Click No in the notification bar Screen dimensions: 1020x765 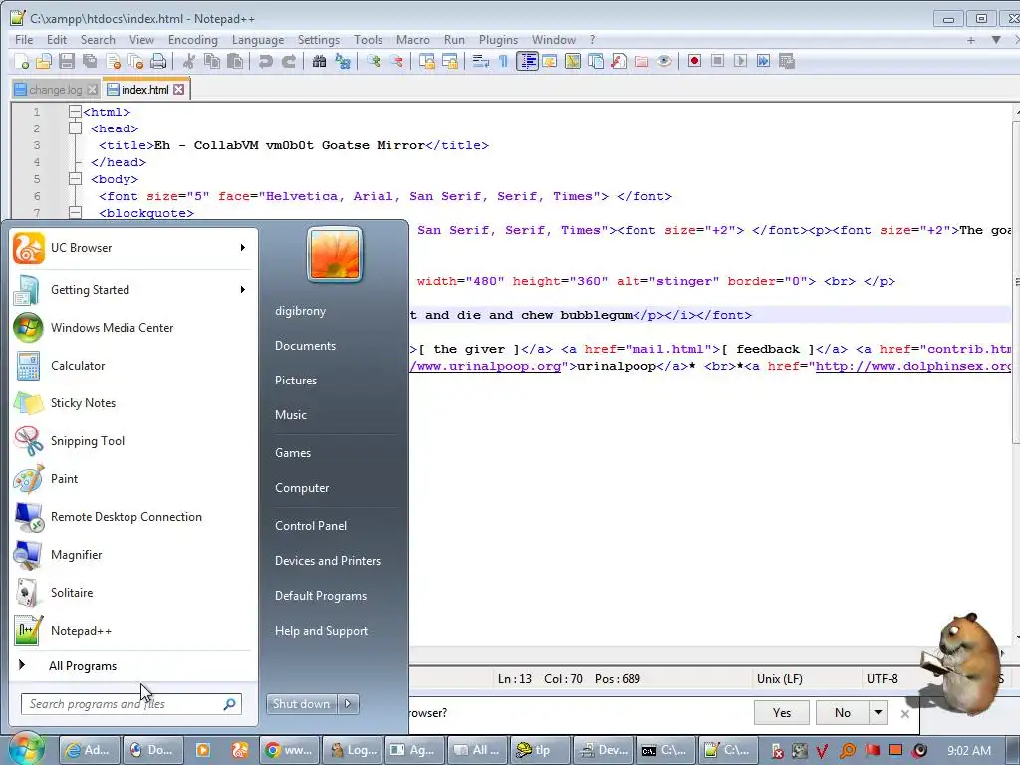843,712
